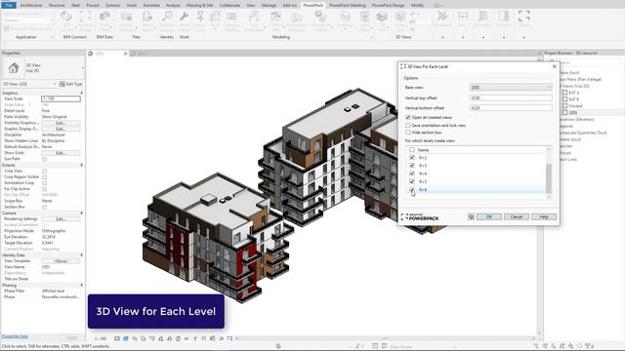Click the level list vertical scrollbar in dialog
The image size is (625, 351).
549,178
